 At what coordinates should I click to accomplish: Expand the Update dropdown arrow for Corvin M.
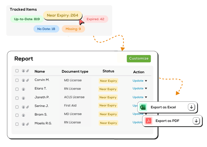click(x=146, y=81)
